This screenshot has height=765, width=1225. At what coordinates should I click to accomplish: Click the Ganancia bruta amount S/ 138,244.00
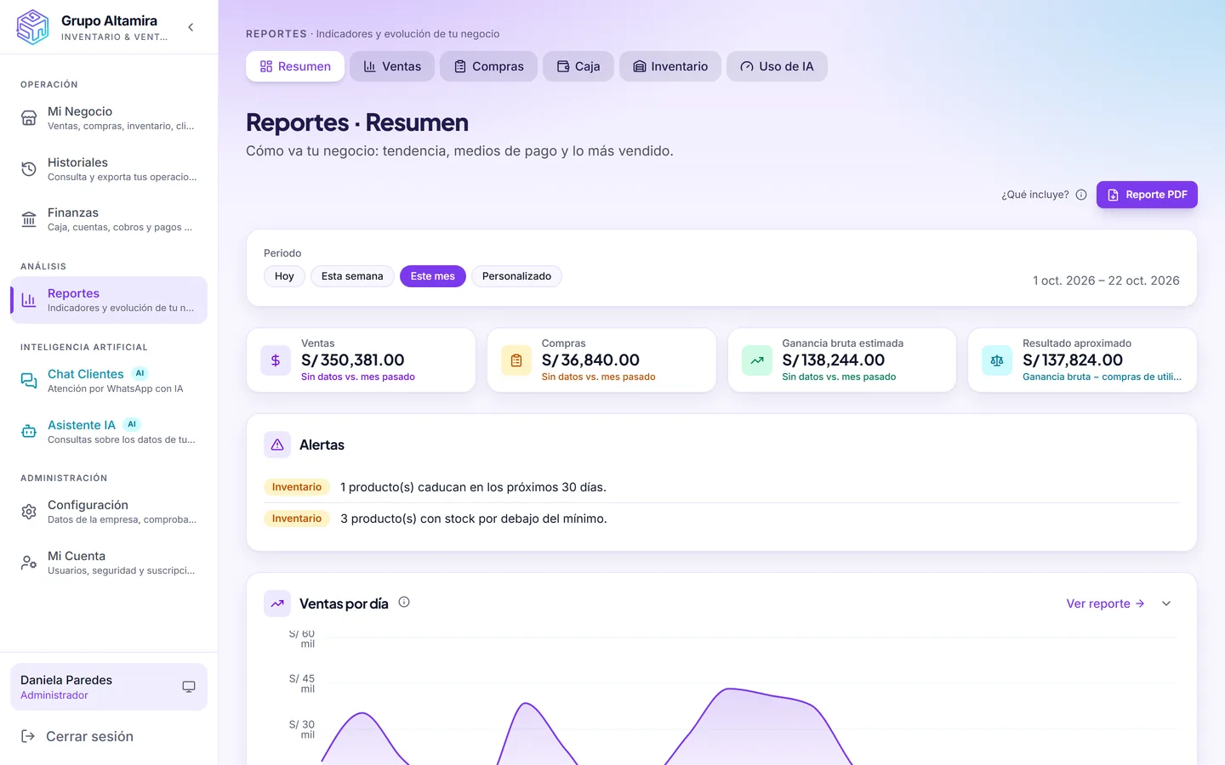pos(834,360)
